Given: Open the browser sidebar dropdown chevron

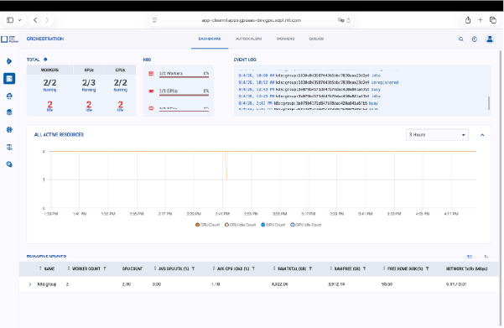Looking at the screenshot, I should [x=19, y=20].
